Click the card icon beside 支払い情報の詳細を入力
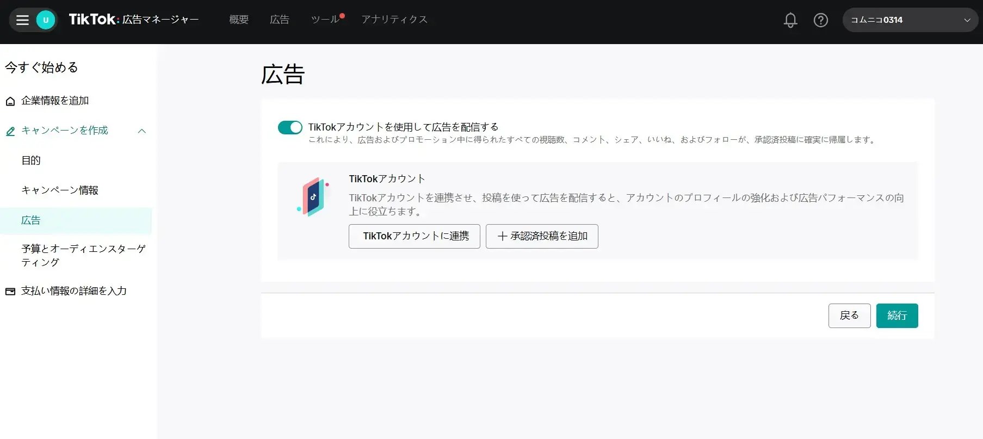 (10, 292)
